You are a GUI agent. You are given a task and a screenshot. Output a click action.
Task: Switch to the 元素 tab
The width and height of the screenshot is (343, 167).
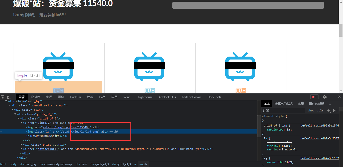pos(22,97)
